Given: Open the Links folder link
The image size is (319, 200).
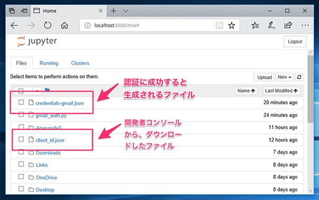Looking at the screenshot, I should pos(41,165).
